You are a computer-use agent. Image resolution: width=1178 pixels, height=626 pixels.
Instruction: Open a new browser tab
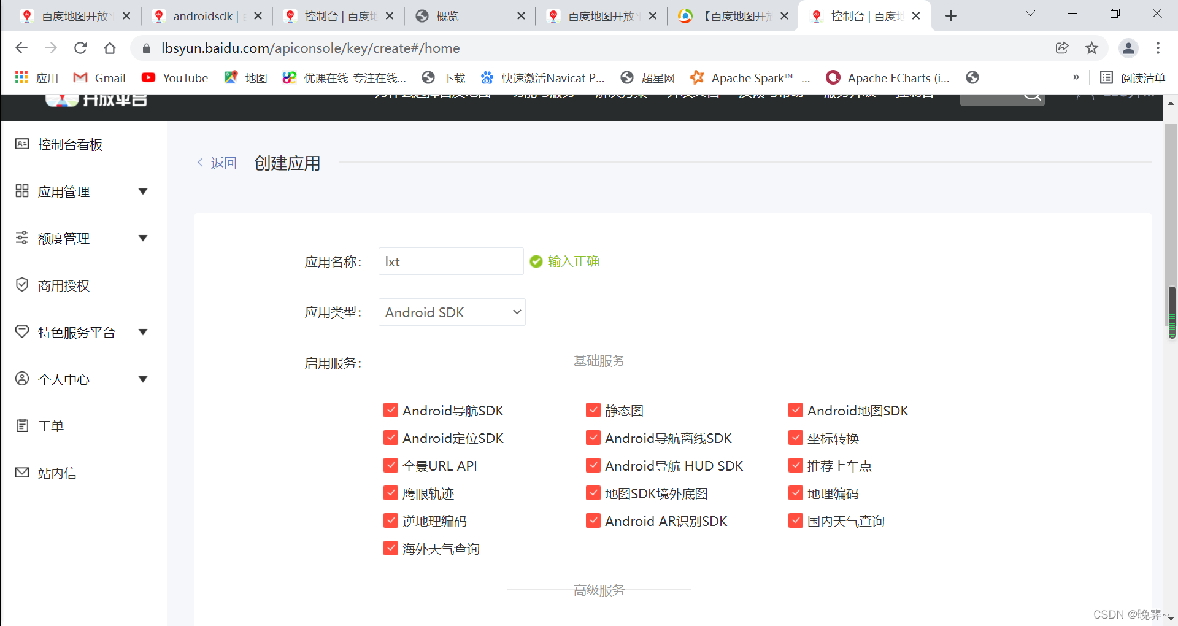(951, 16)
